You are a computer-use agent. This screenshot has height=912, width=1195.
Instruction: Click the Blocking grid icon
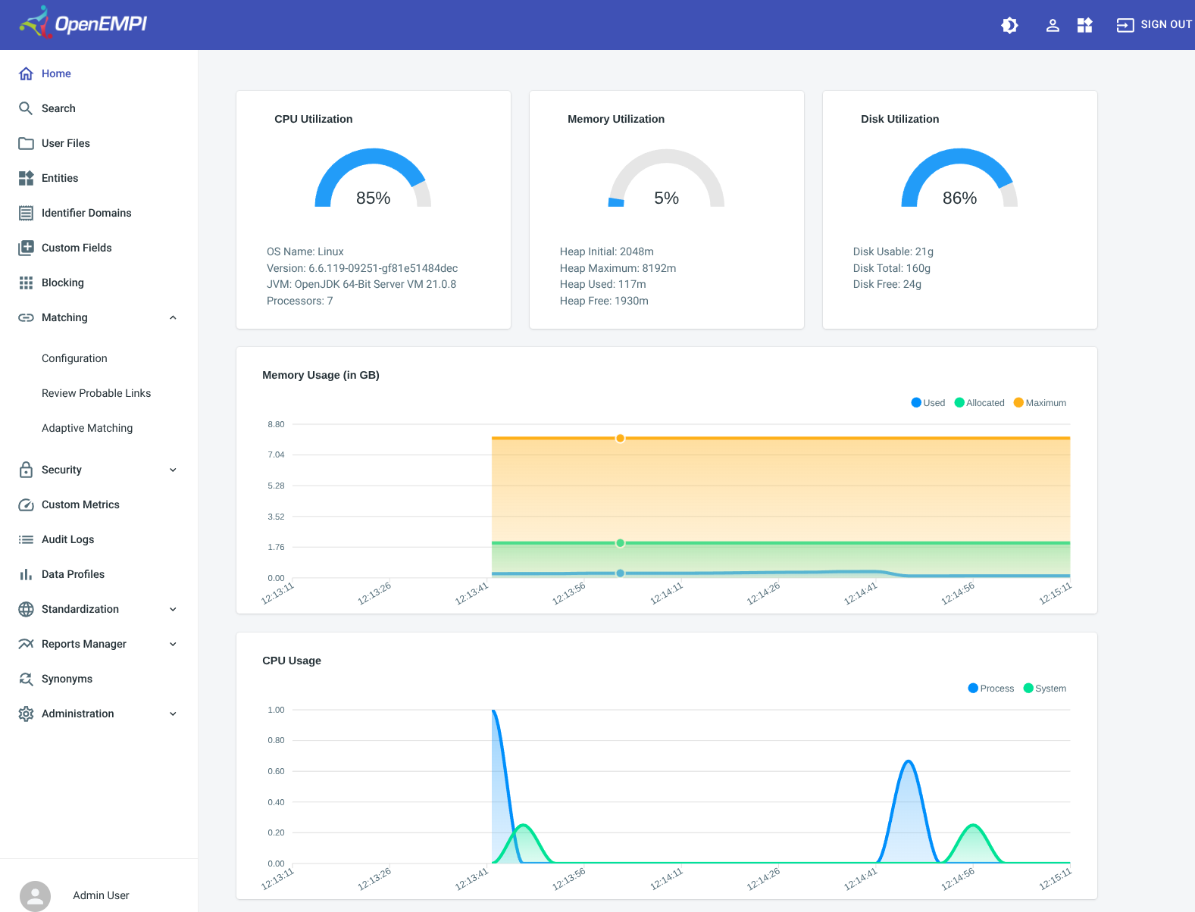26,283
